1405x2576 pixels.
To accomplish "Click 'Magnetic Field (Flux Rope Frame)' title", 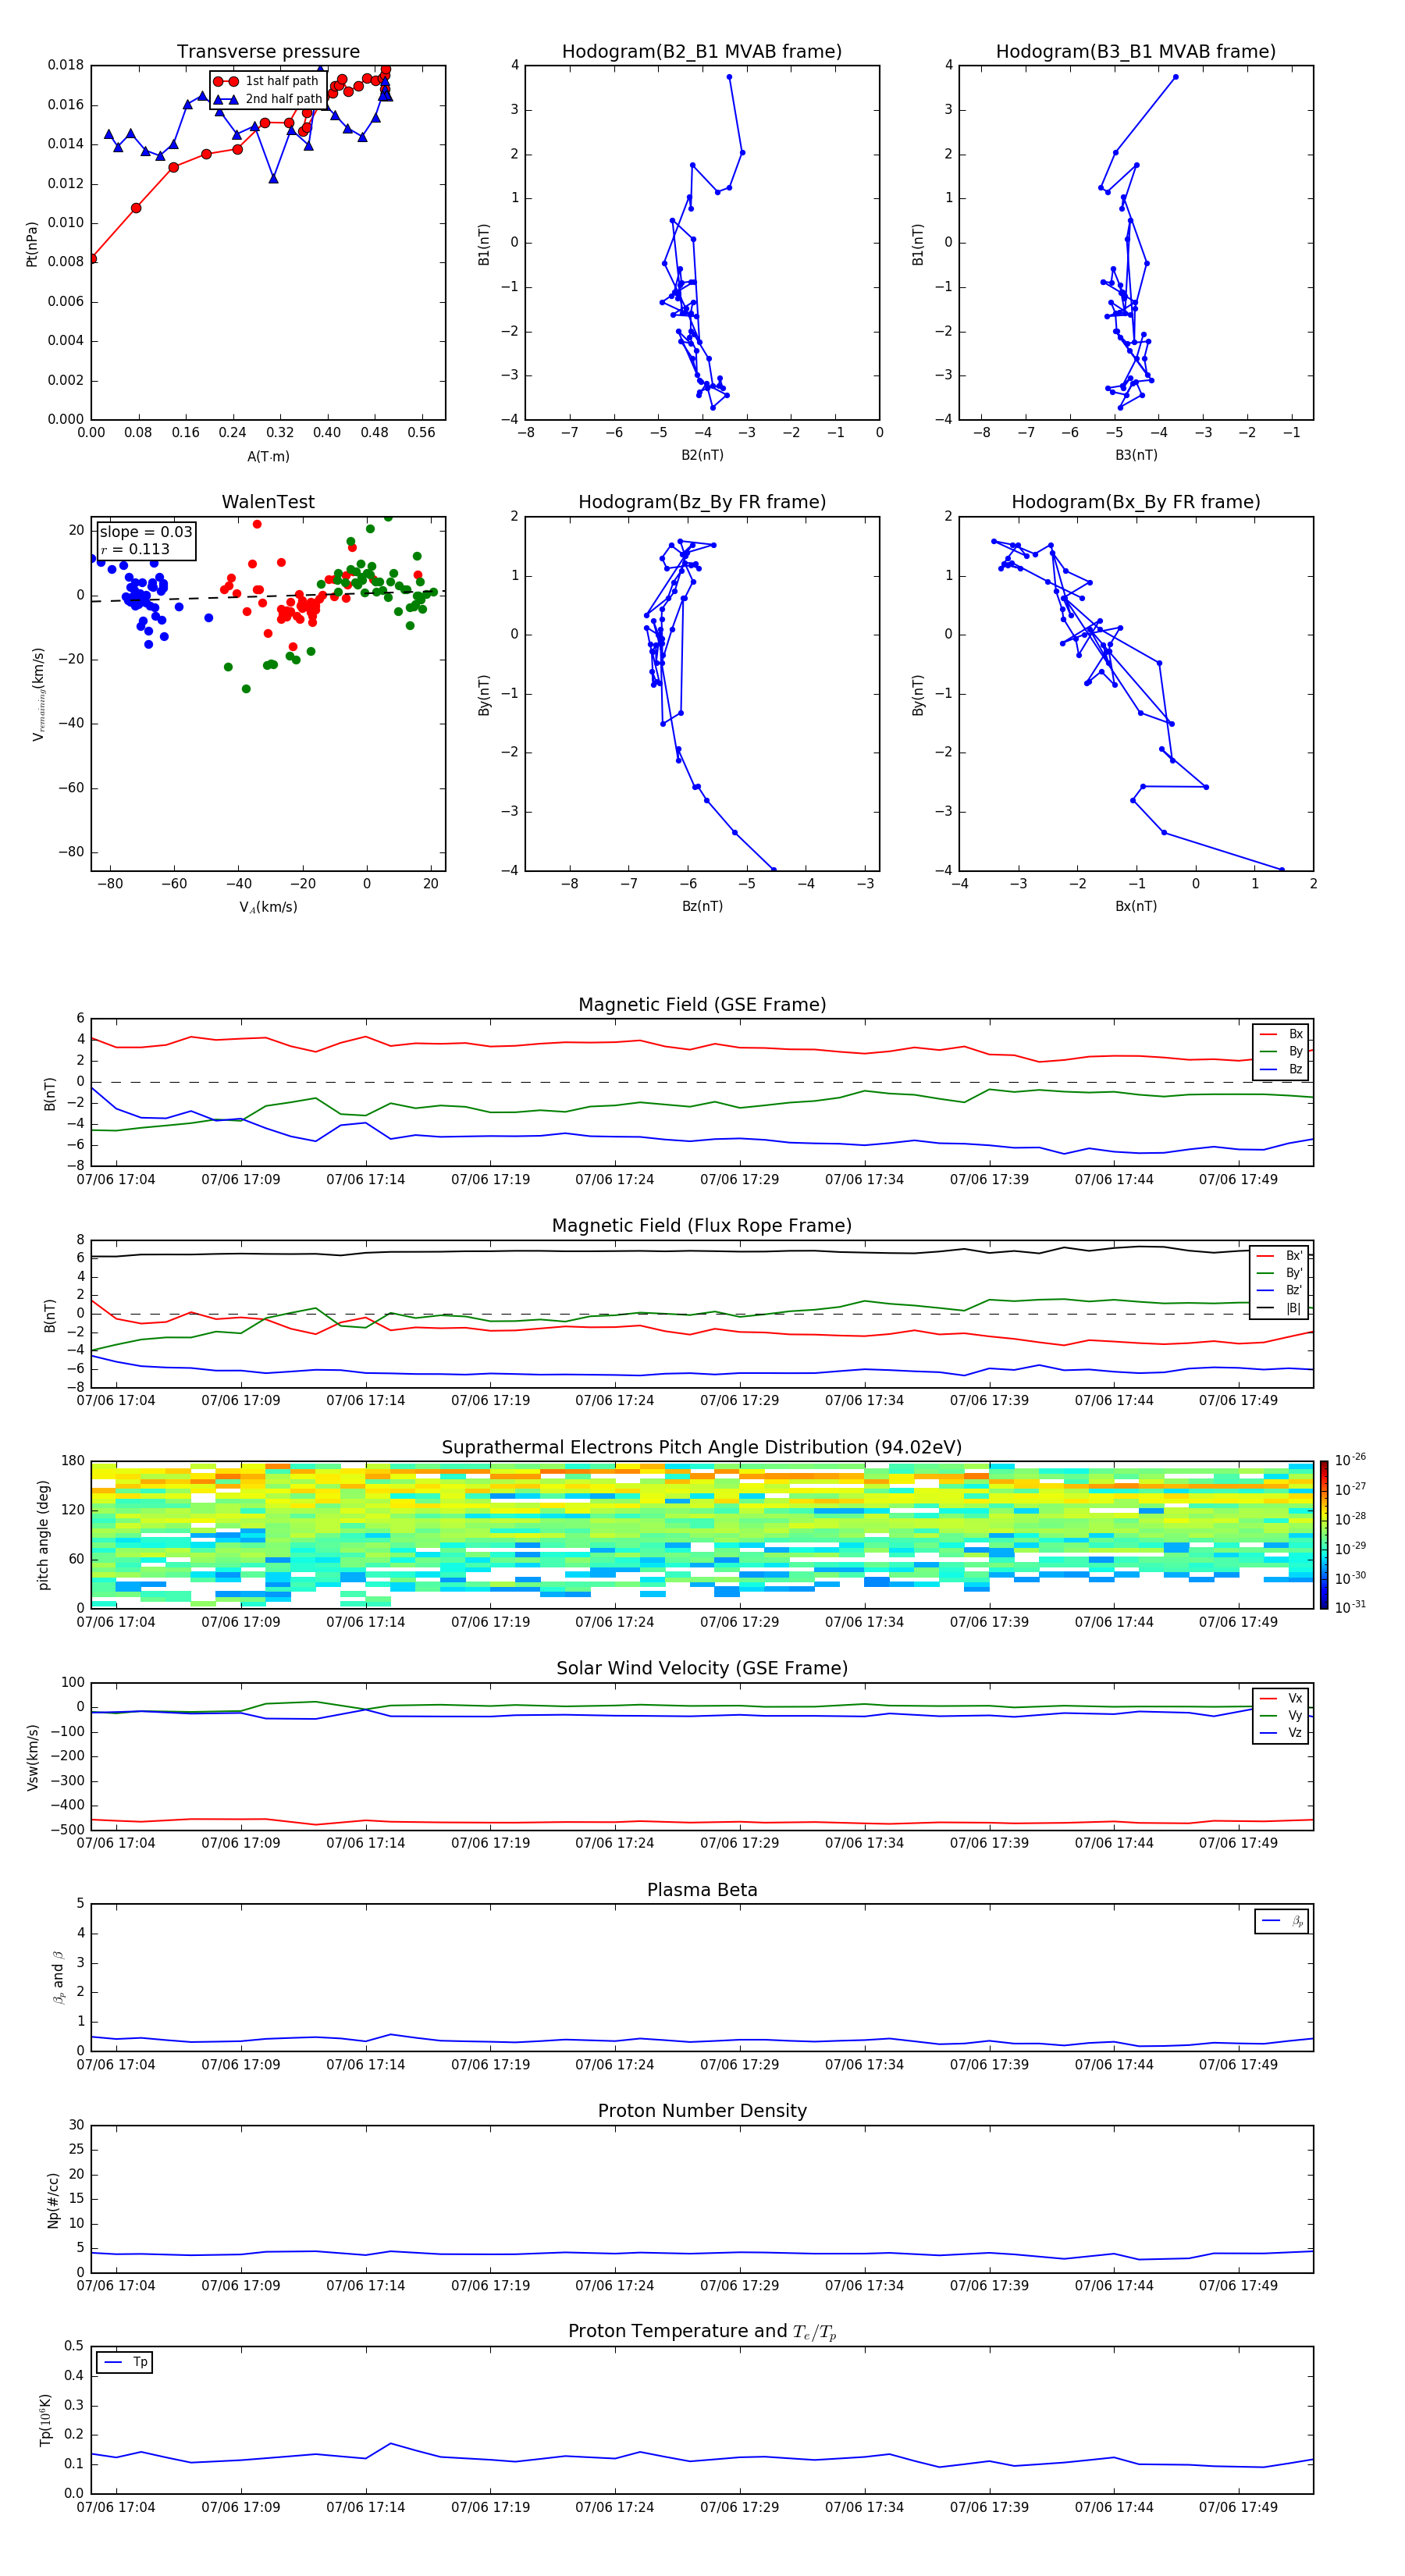I will pyautogui.click(x=702, y=1225).
